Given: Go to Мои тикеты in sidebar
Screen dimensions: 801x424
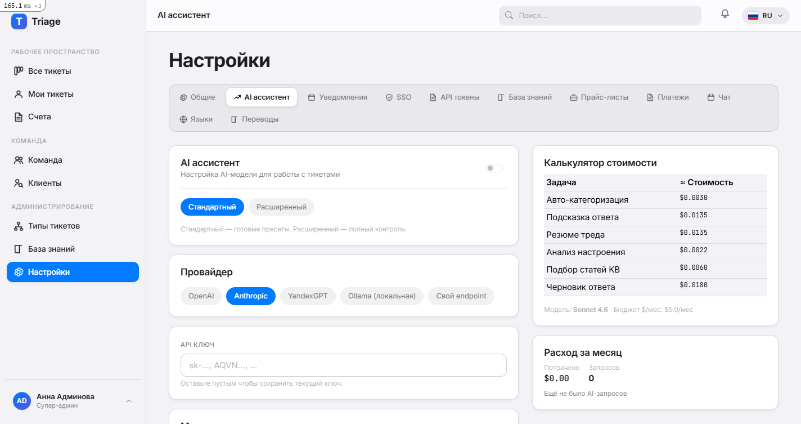Looking at the screenshot, I should coord(73,94).
